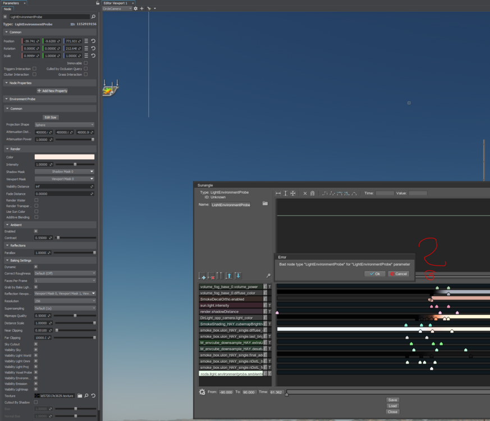Add a new track with the plus icon
490x421 pixels.
pyautogui.click(x=203, y=276)
